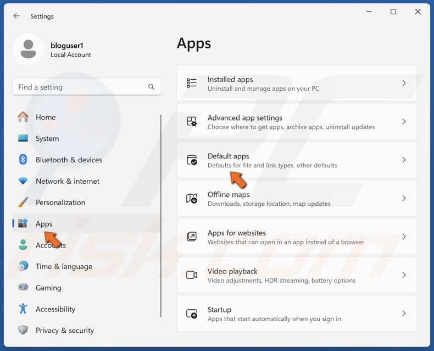Open Video playback settings
The width and height of the screenshot is (434, 351).
tap(297, 275)
